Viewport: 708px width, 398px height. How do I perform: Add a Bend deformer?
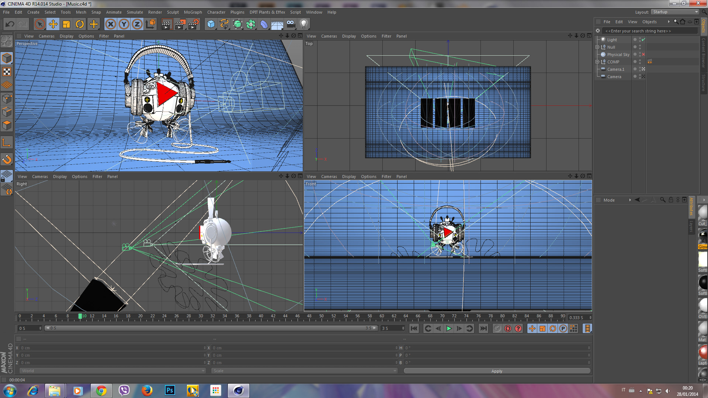pos(264,24)
